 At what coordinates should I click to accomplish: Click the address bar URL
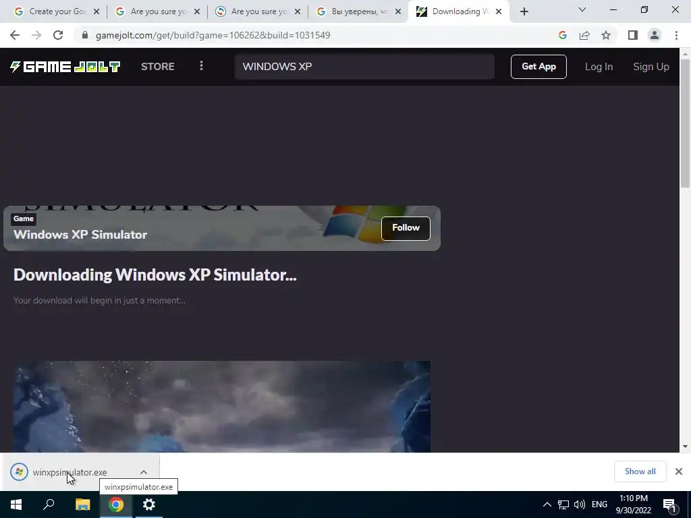(213, 35)
